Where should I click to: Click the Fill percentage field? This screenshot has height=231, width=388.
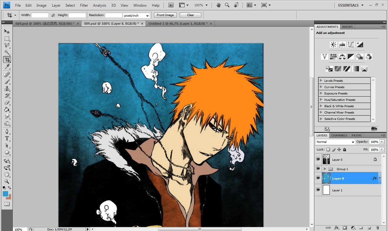(374, 150)
